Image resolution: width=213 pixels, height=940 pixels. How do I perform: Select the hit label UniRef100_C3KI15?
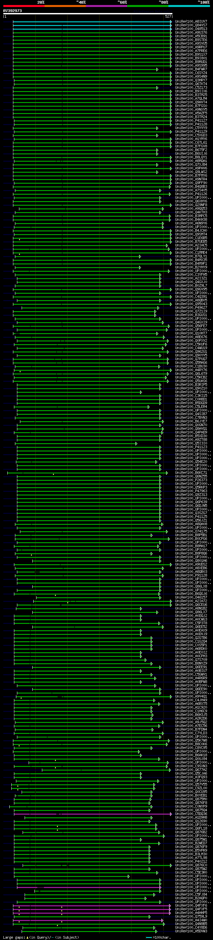(191, 395)
